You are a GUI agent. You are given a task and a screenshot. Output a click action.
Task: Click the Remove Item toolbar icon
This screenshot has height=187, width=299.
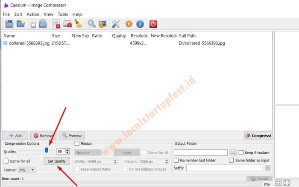tap(56, 24)
